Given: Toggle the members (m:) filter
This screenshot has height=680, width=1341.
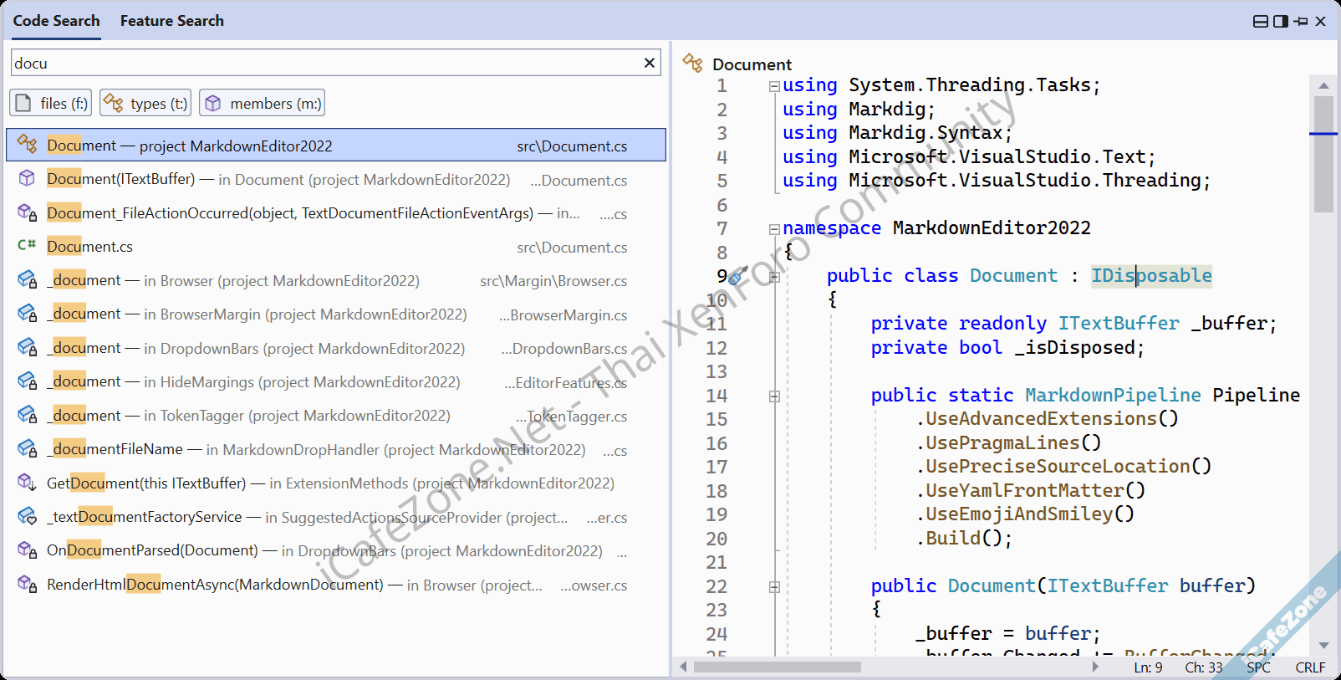Looking at the screenshot, I should coord(262,103).
